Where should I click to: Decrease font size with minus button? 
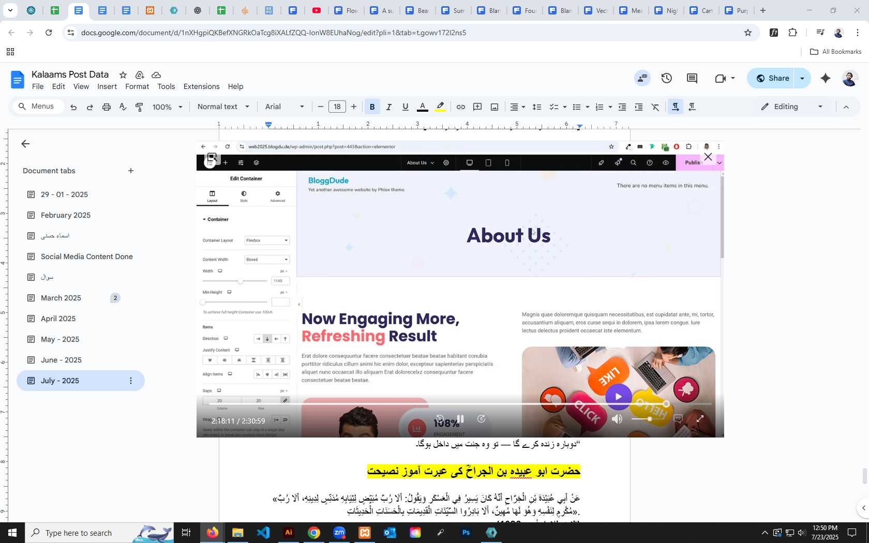(x=321, y=107)
